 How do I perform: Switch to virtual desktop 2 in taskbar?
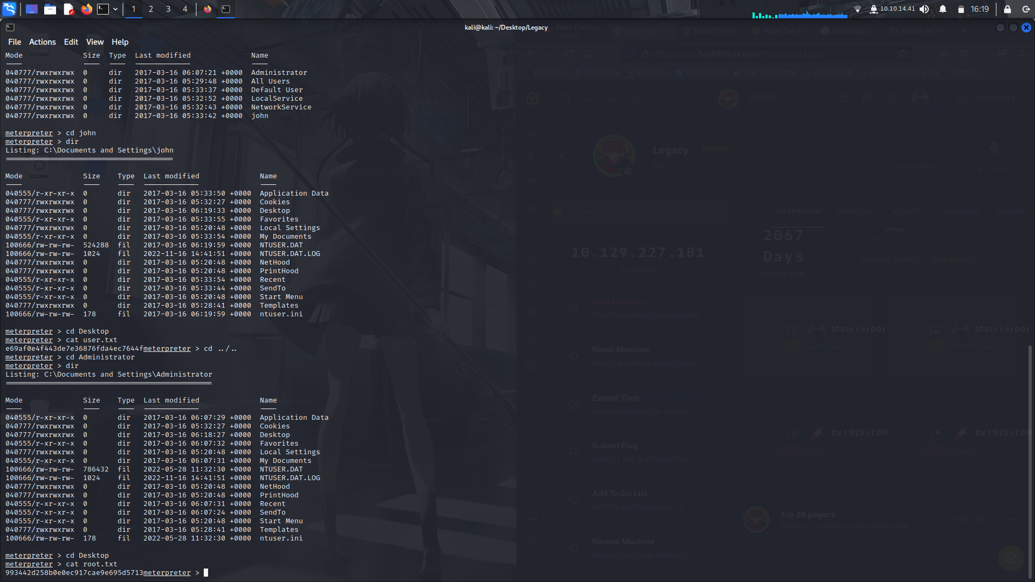click(x=150, y=9)
